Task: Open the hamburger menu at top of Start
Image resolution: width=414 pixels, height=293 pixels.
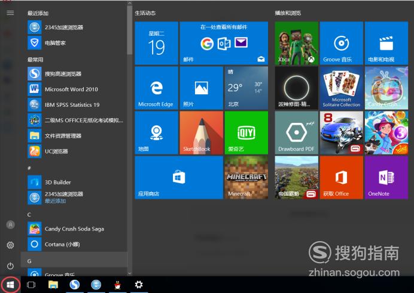Action: coord(10,13)
